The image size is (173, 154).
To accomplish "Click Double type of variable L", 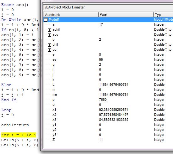I will click(159, 85).
